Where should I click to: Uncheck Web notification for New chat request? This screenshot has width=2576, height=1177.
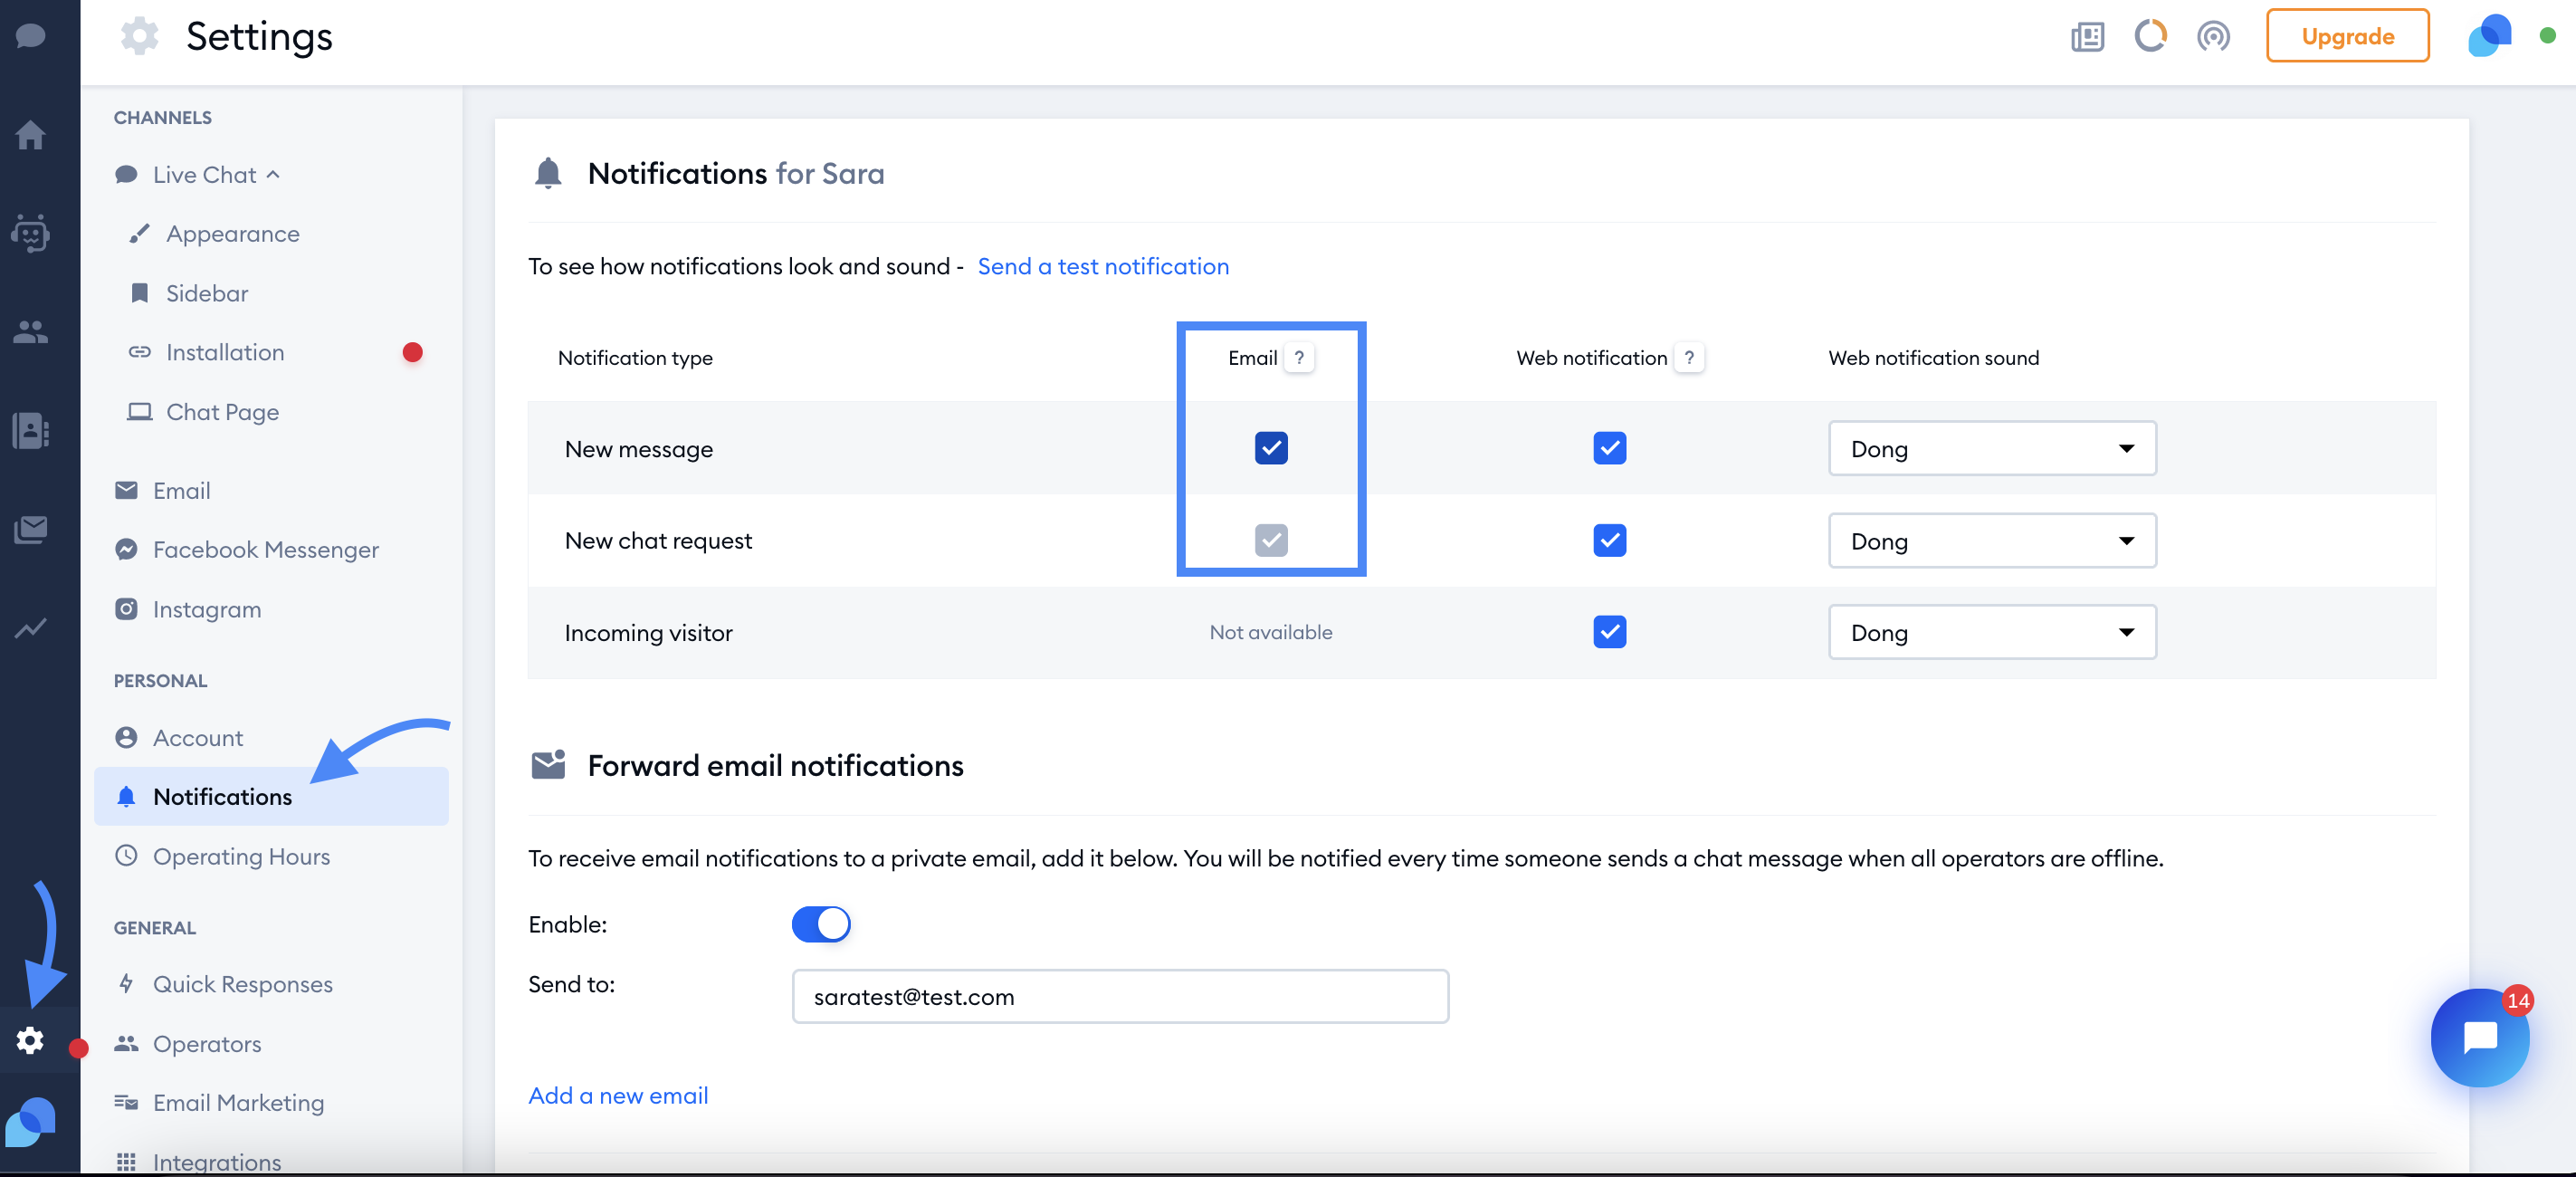(1609, 540)
